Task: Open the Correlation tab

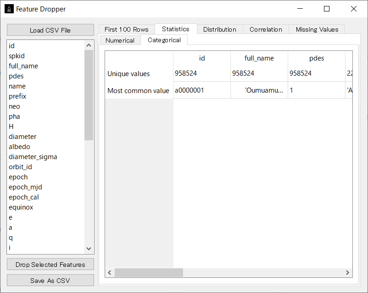Action: pos(266,29)
